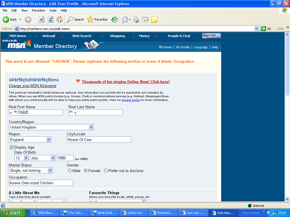Open Favorites star in toolbar
290x217 pixels.
click(90, 19)
